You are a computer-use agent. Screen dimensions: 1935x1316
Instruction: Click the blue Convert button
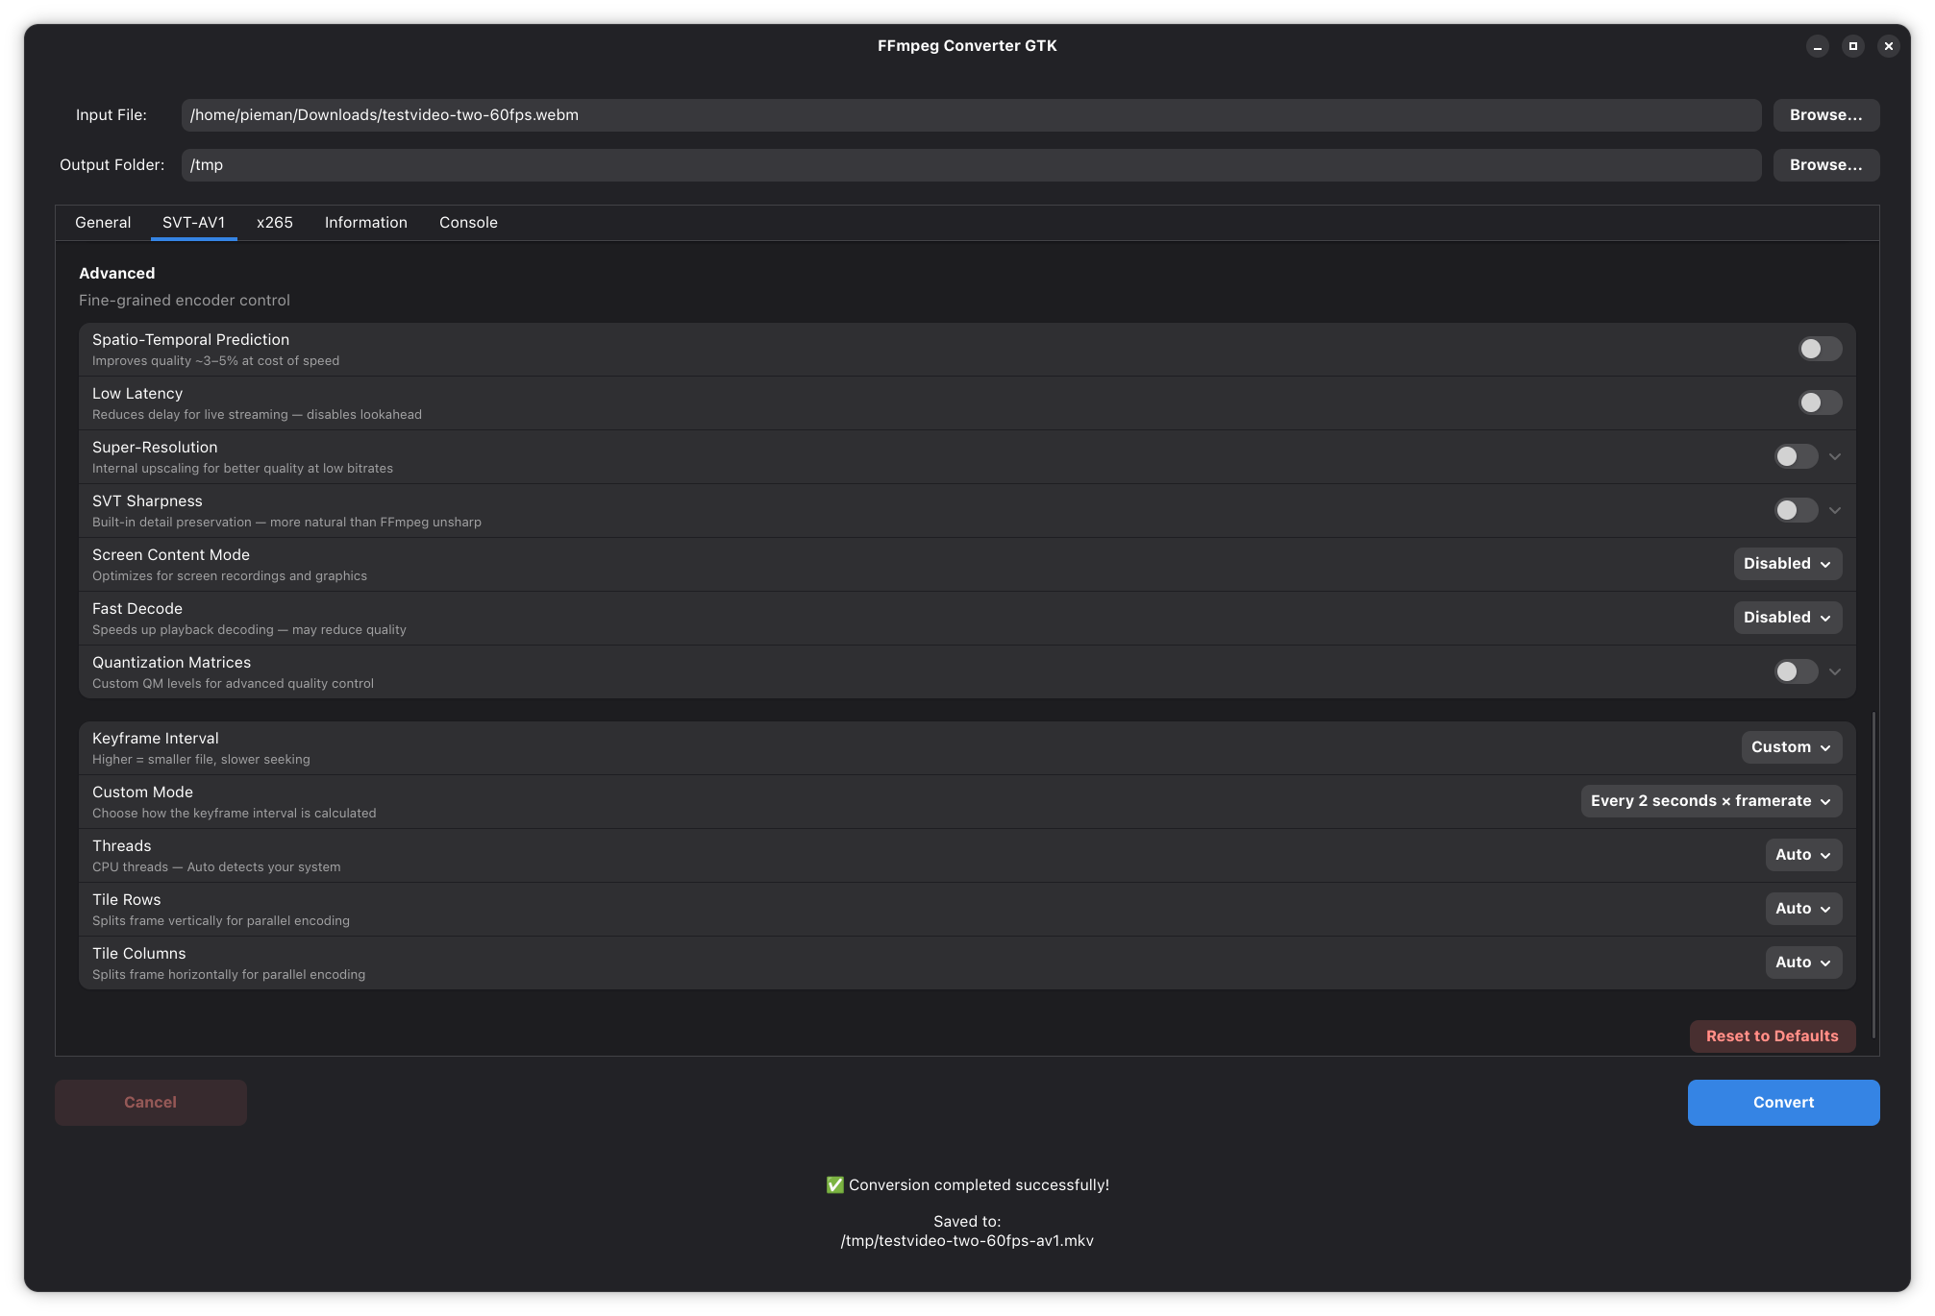pos(1783,1103)
